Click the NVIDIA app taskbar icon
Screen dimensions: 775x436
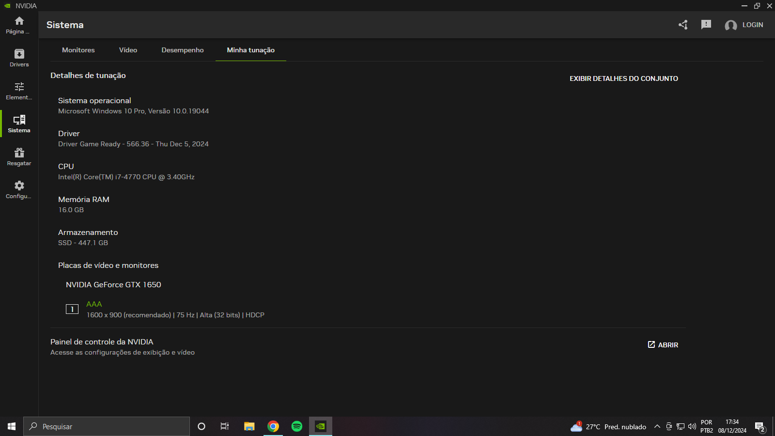click(x=321, y=426)
